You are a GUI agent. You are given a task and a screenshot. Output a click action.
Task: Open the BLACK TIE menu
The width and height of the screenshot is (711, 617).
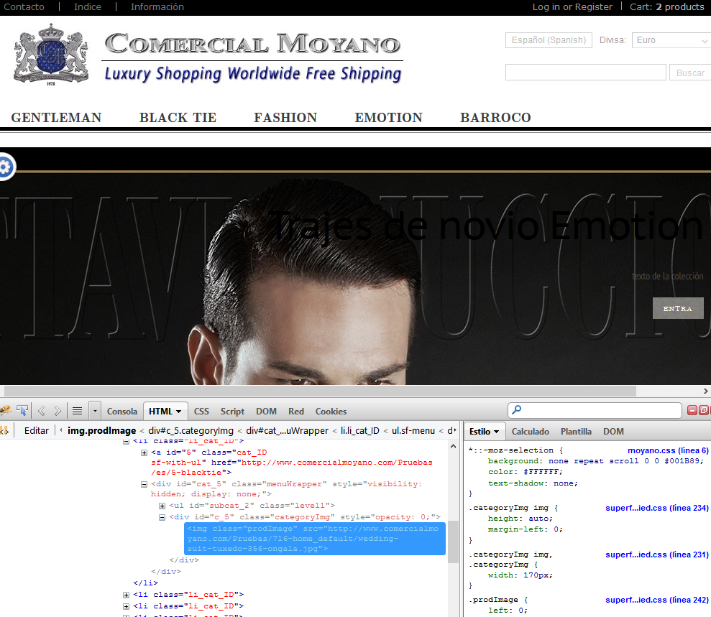tap(178, 117)
